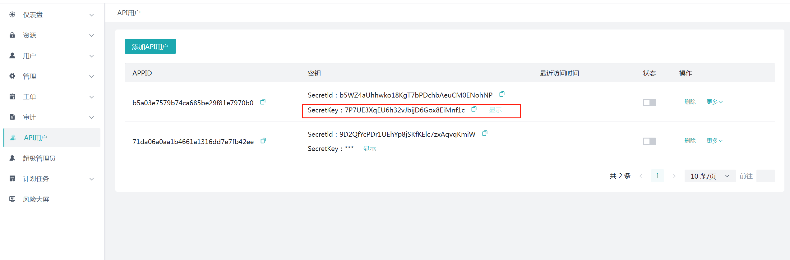Viewport: 790px width, 260px height.
Task: Expand the 资源 sidebar menu
Action: click(x=52, y=35)
